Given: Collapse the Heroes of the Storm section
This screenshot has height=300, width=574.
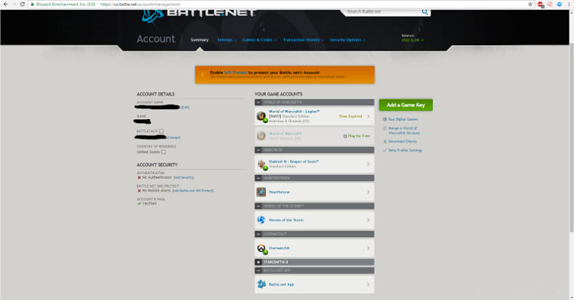Looking at the screenshot, I should 258,206.
